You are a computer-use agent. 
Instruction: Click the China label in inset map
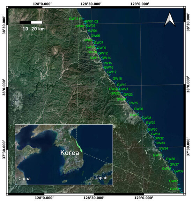pos(24,179)
